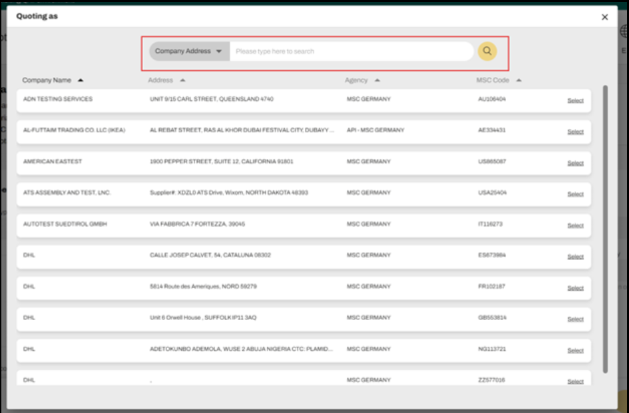Screen dimensions: 629x413
Task: Click address ADETOKUNBO ADEMOLA, WUSE 2 ABUJA
Action: [241, 349]
